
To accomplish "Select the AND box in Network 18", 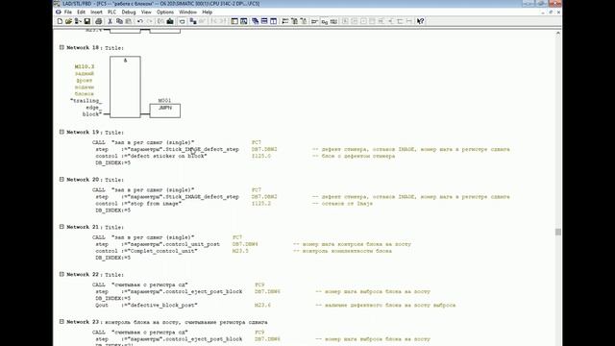I will click(125, 86).
